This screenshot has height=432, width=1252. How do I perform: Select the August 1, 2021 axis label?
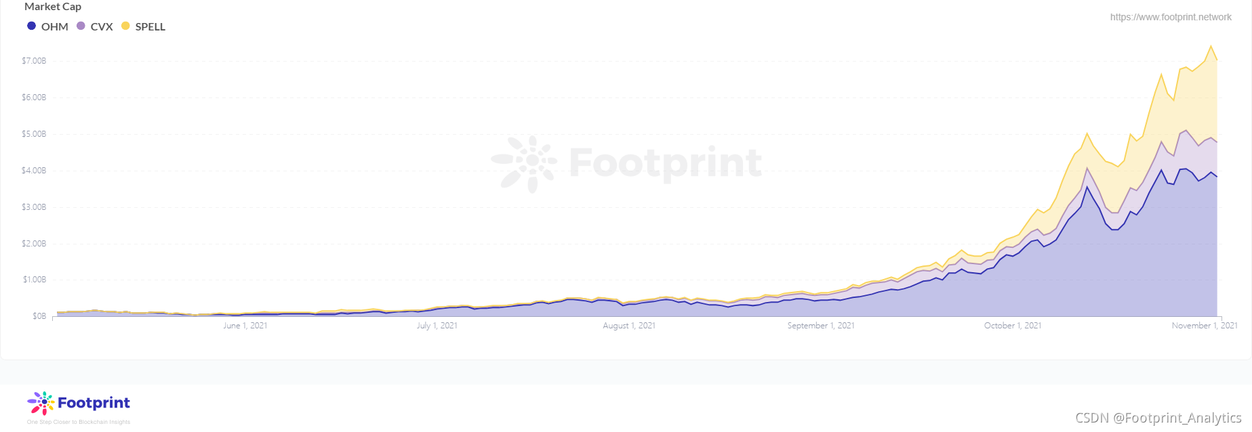click(x=629, y=326)
